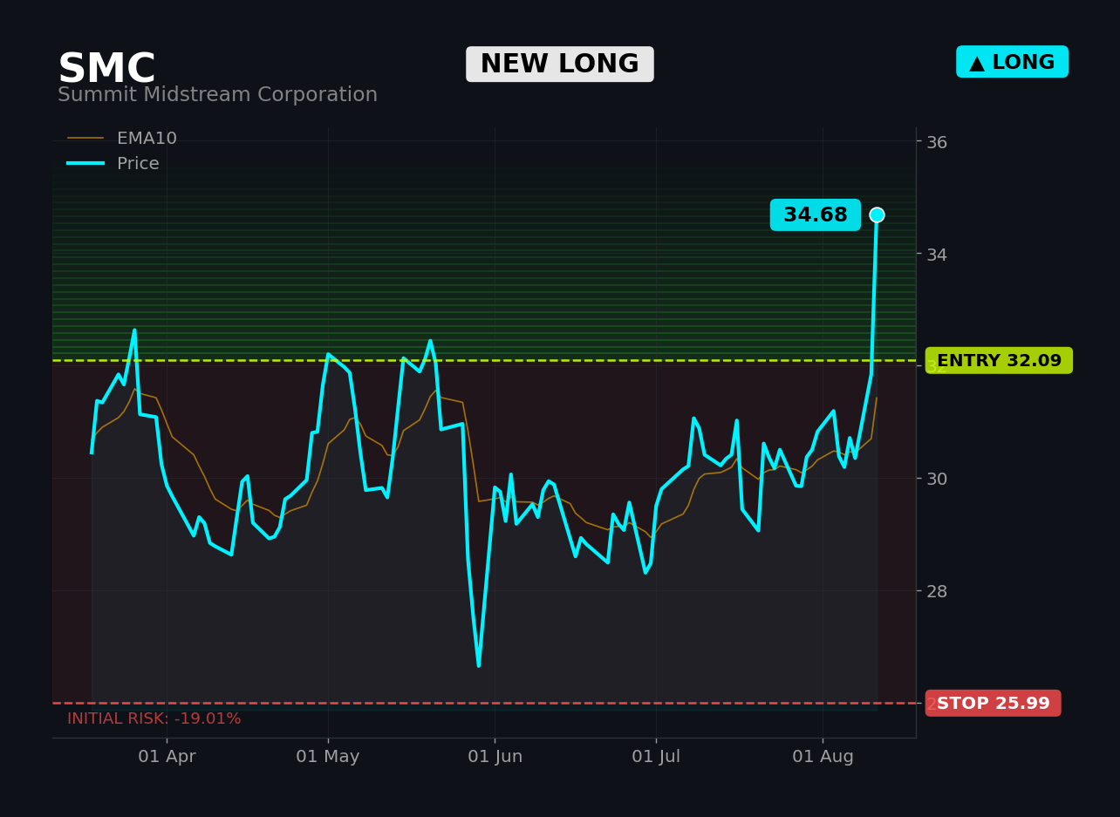The height and width of the screenshot is (817, 1120).
Task: Click the STOP 25.99 level tag
Action: (x=994, y=704)
